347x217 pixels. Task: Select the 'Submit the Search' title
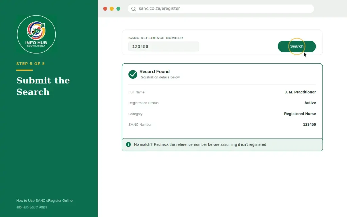click(43, 86)
